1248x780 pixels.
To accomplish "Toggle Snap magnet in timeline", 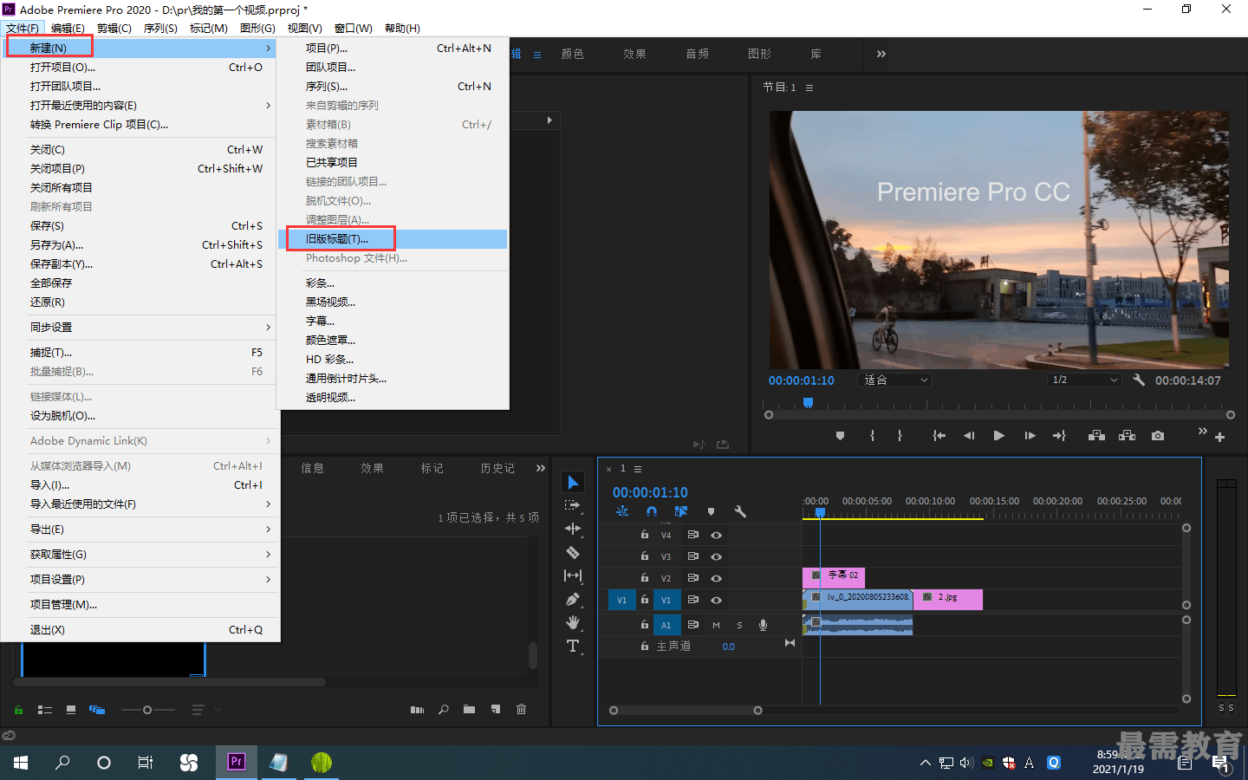I will coord(652,511).
